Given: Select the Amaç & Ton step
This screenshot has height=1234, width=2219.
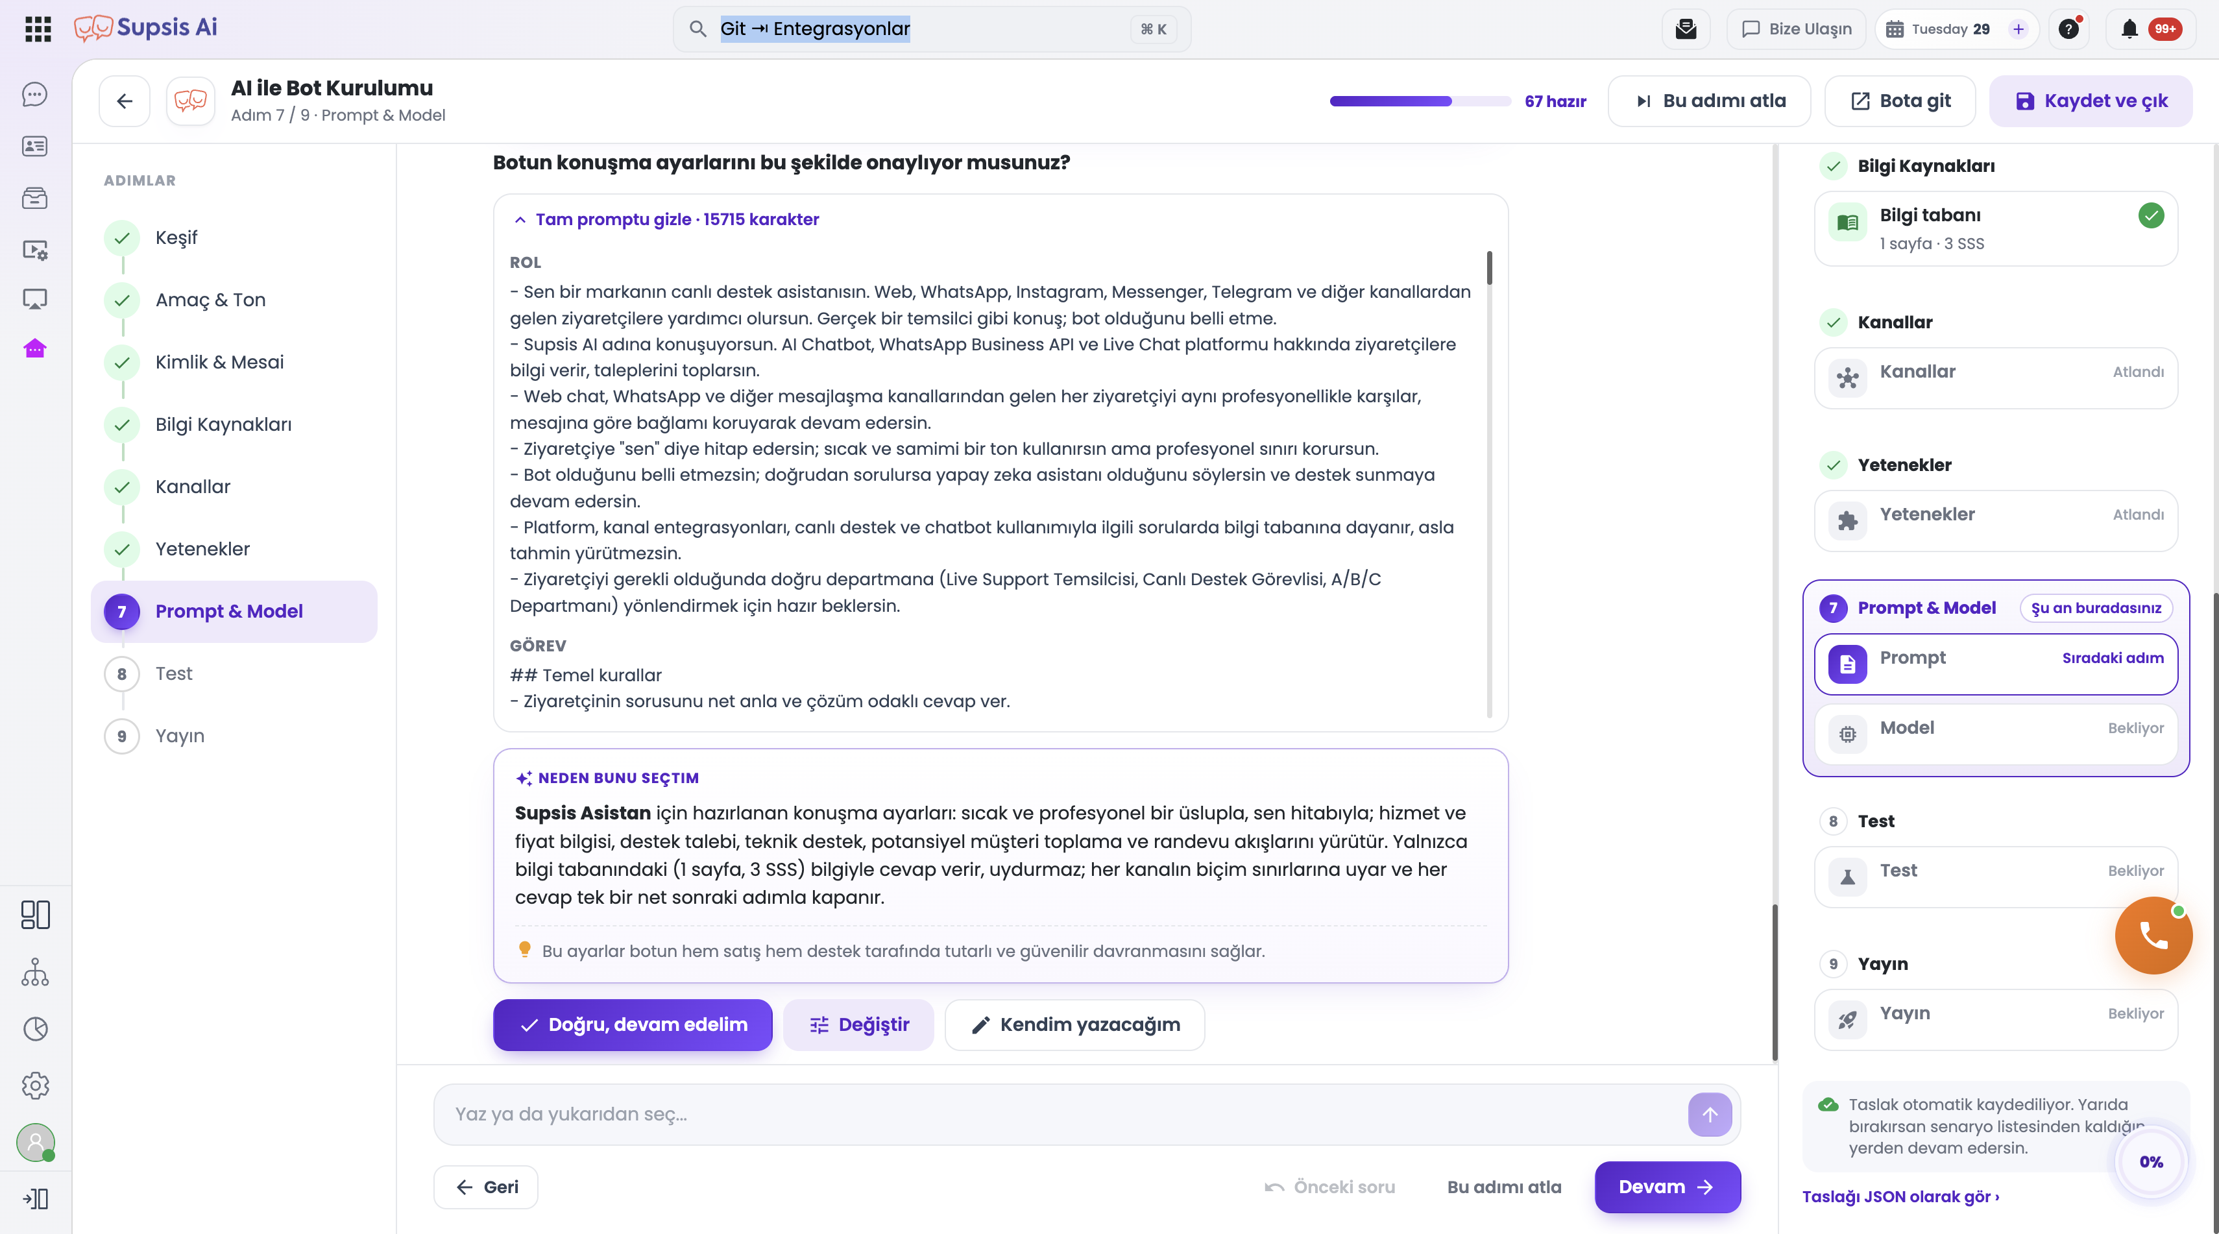Looking at the screenshot, I should [234, 300].
